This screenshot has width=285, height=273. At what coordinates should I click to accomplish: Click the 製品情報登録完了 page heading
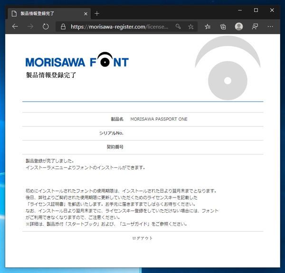51,75
